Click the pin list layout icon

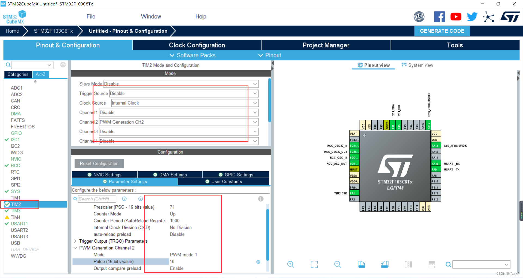[x=432, y=264]
